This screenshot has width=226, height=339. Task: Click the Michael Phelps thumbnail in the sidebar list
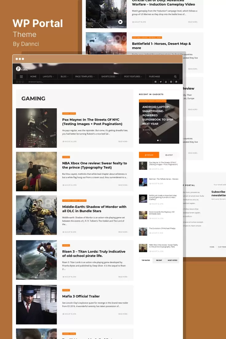143,232
